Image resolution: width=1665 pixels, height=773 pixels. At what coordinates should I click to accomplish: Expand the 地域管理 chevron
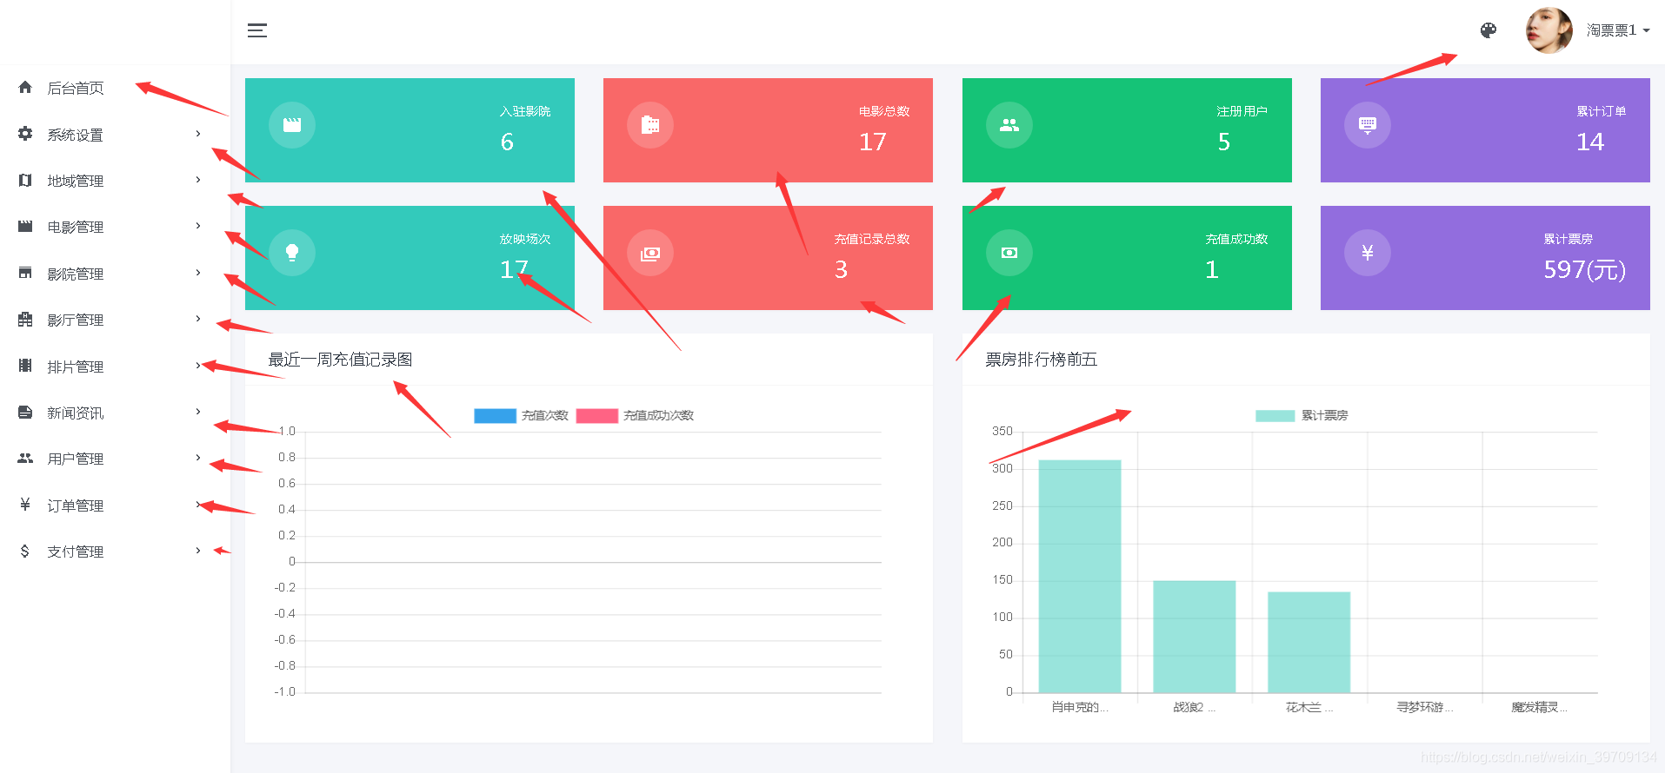pos(198,180)
